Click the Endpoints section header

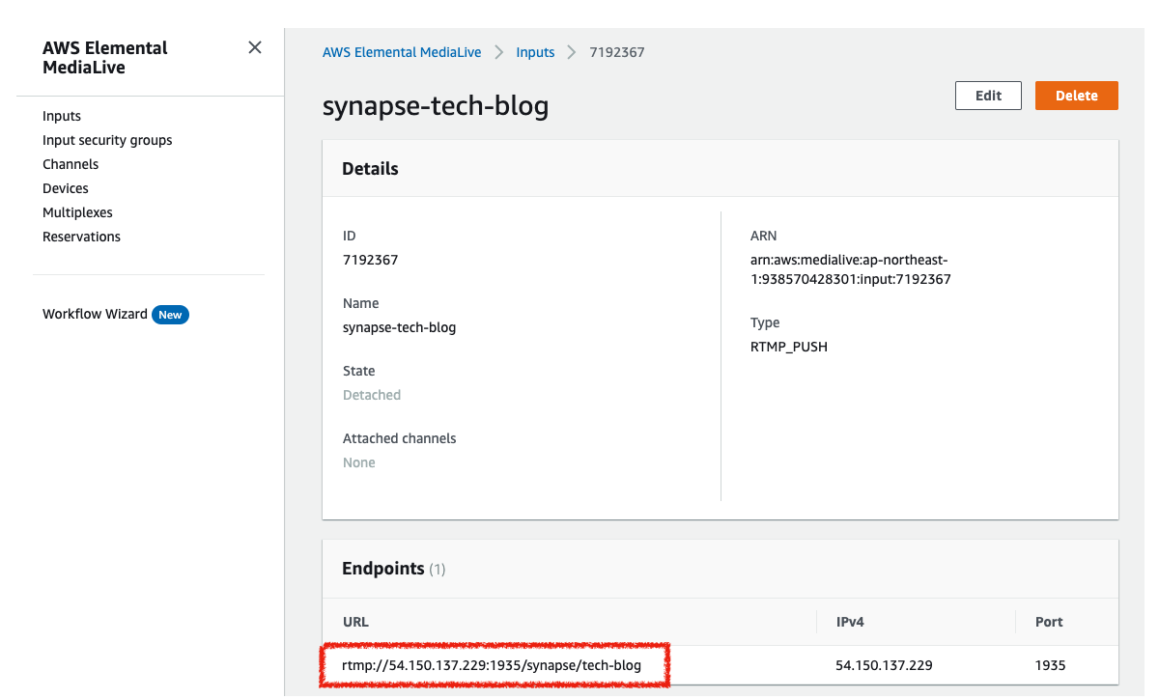[394, 569]
